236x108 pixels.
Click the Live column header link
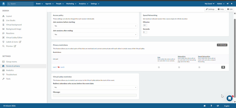pyautogui.click(x=159, y=57)
